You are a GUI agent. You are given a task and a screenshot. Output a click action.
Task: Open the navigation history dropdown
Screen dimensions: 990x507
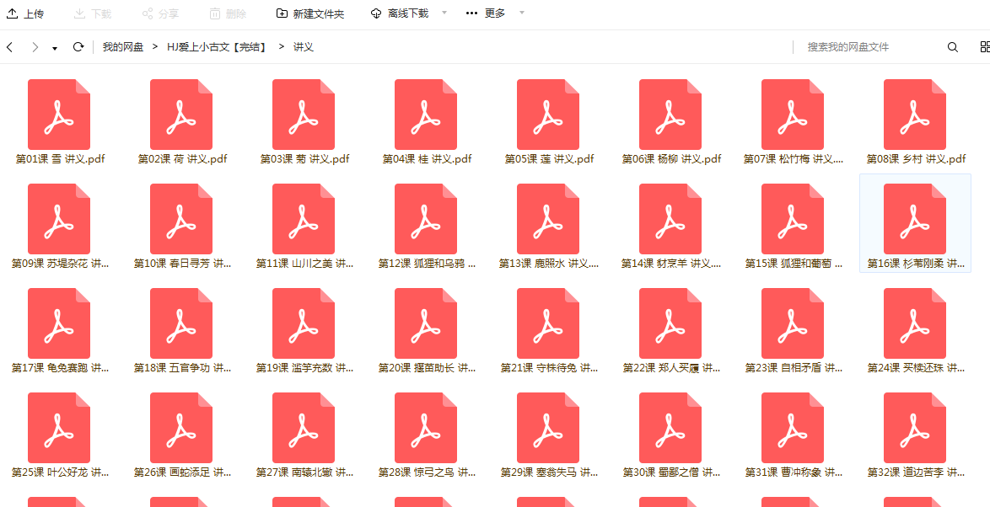(55, 48)
